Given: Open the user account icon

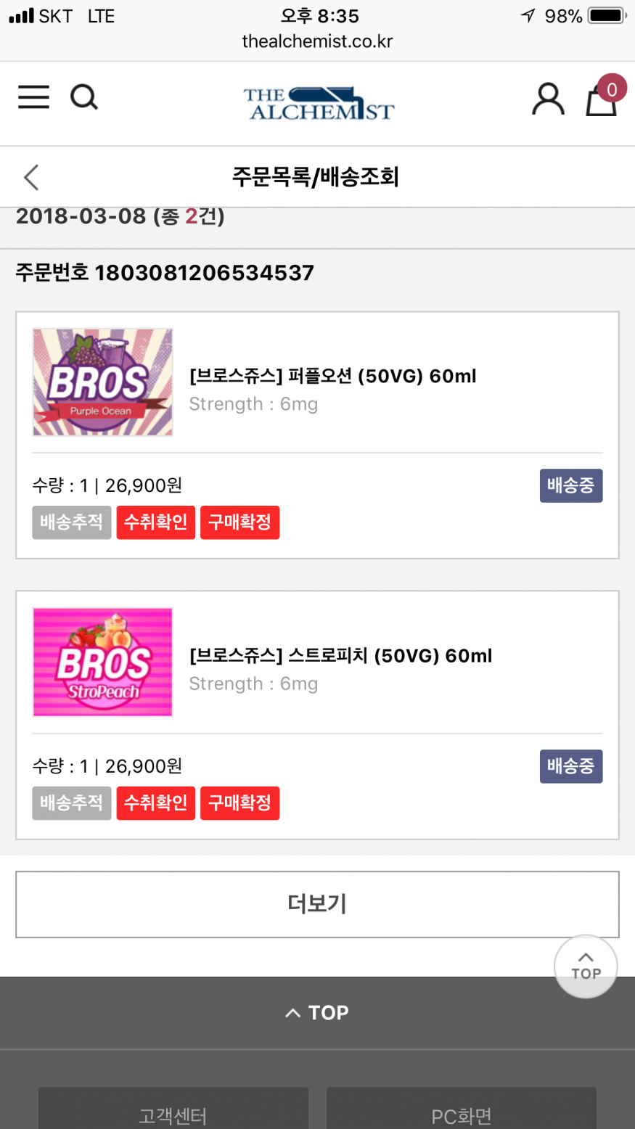Looking at the screenshot, I should (548, 99).
